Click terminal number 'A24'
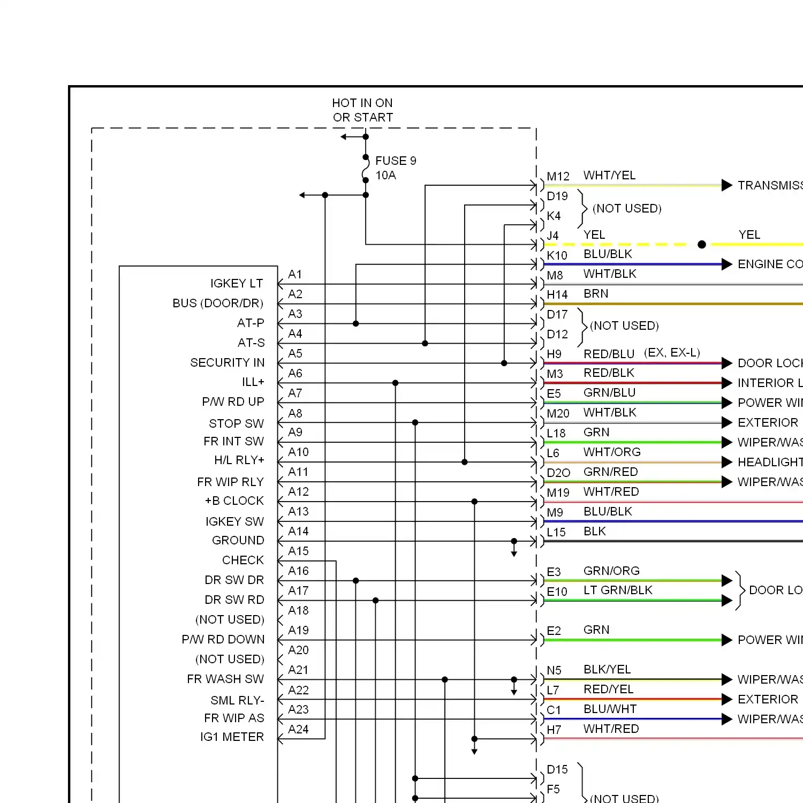This screenshot has height=803, width=803. point(298,729)
